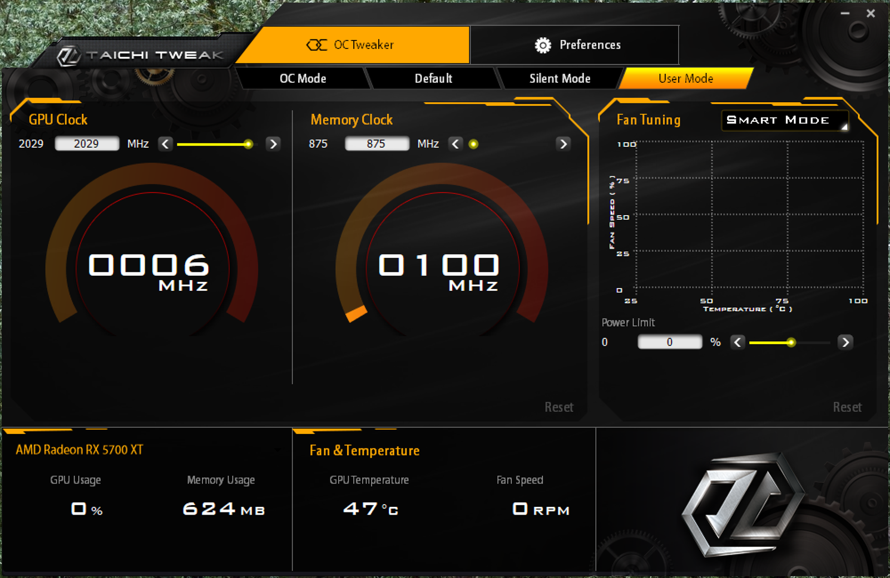Click the large Taichi logo emblem
This screenshot has height=578, width=890.
(x=743, y=505)
